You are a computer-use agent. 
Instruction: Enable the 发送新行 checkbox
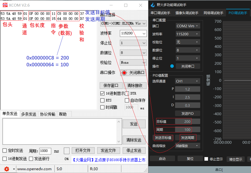[x=31, y=159]
